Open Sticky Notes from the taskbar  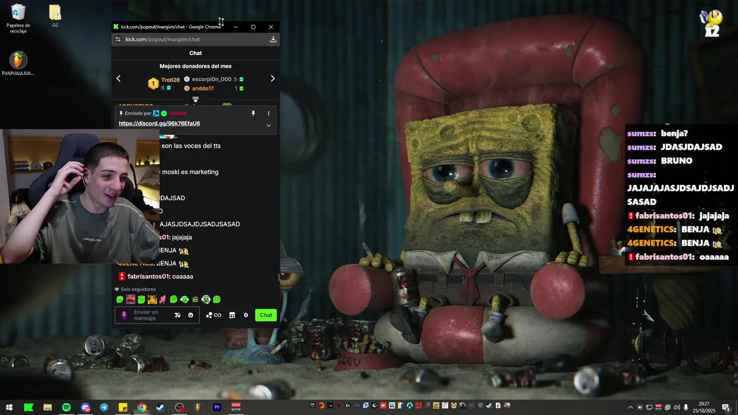123,408
